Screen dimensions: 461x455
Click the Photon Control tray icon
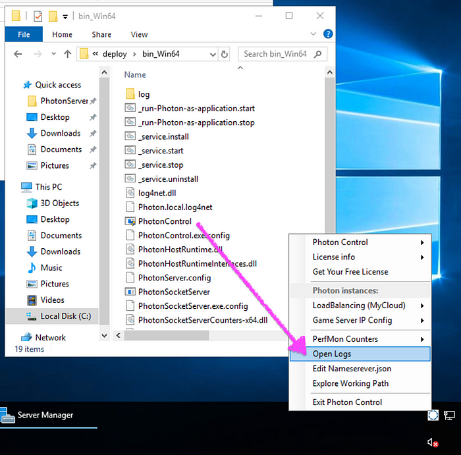433,415
